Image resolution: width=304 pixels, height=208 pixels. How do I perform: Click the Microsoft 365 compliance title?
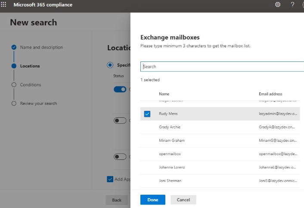(43, 5)
